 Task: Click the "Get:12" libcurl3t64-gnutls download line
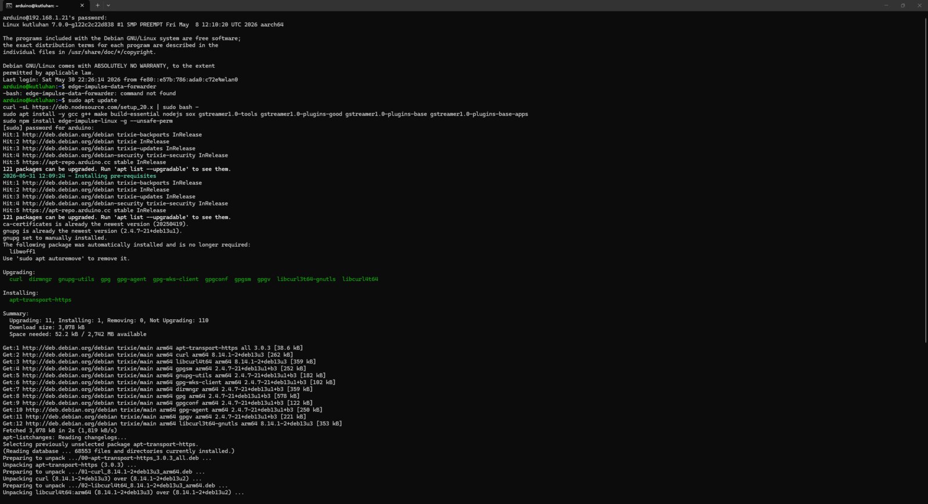(x=172, y=424)
